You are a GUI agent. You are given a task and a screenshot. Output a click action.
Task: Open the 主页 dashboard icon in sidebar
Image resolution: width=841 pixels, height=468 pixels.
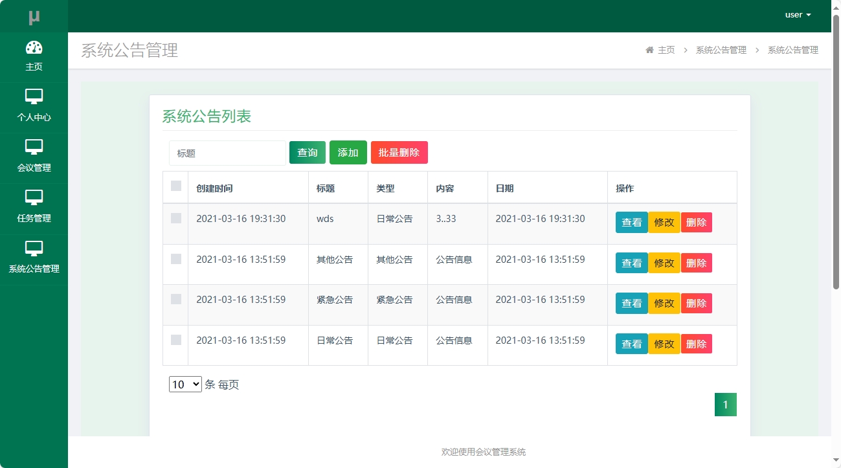(34, 57)
